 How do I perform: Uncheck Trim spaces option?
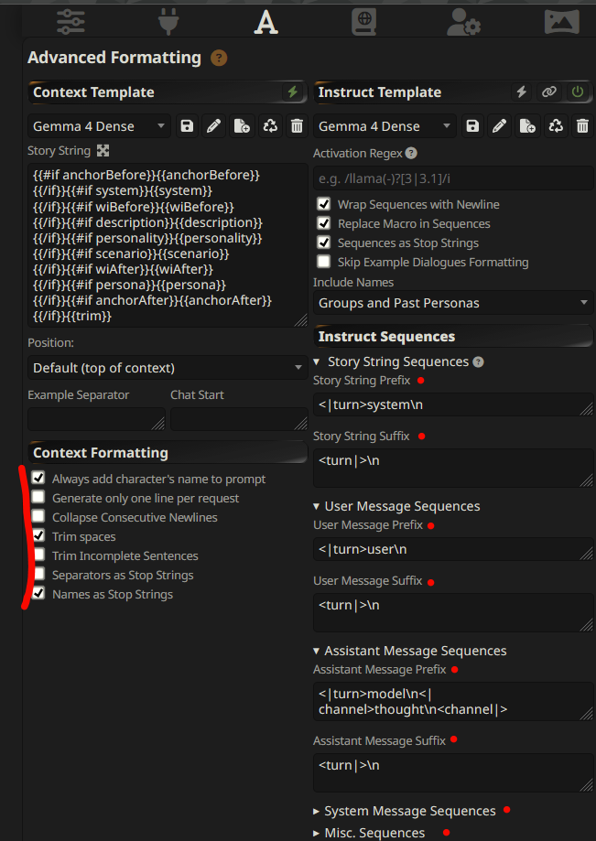pos(38,536)
